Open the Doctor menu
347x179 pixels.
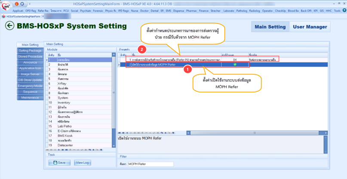point(144,11)
